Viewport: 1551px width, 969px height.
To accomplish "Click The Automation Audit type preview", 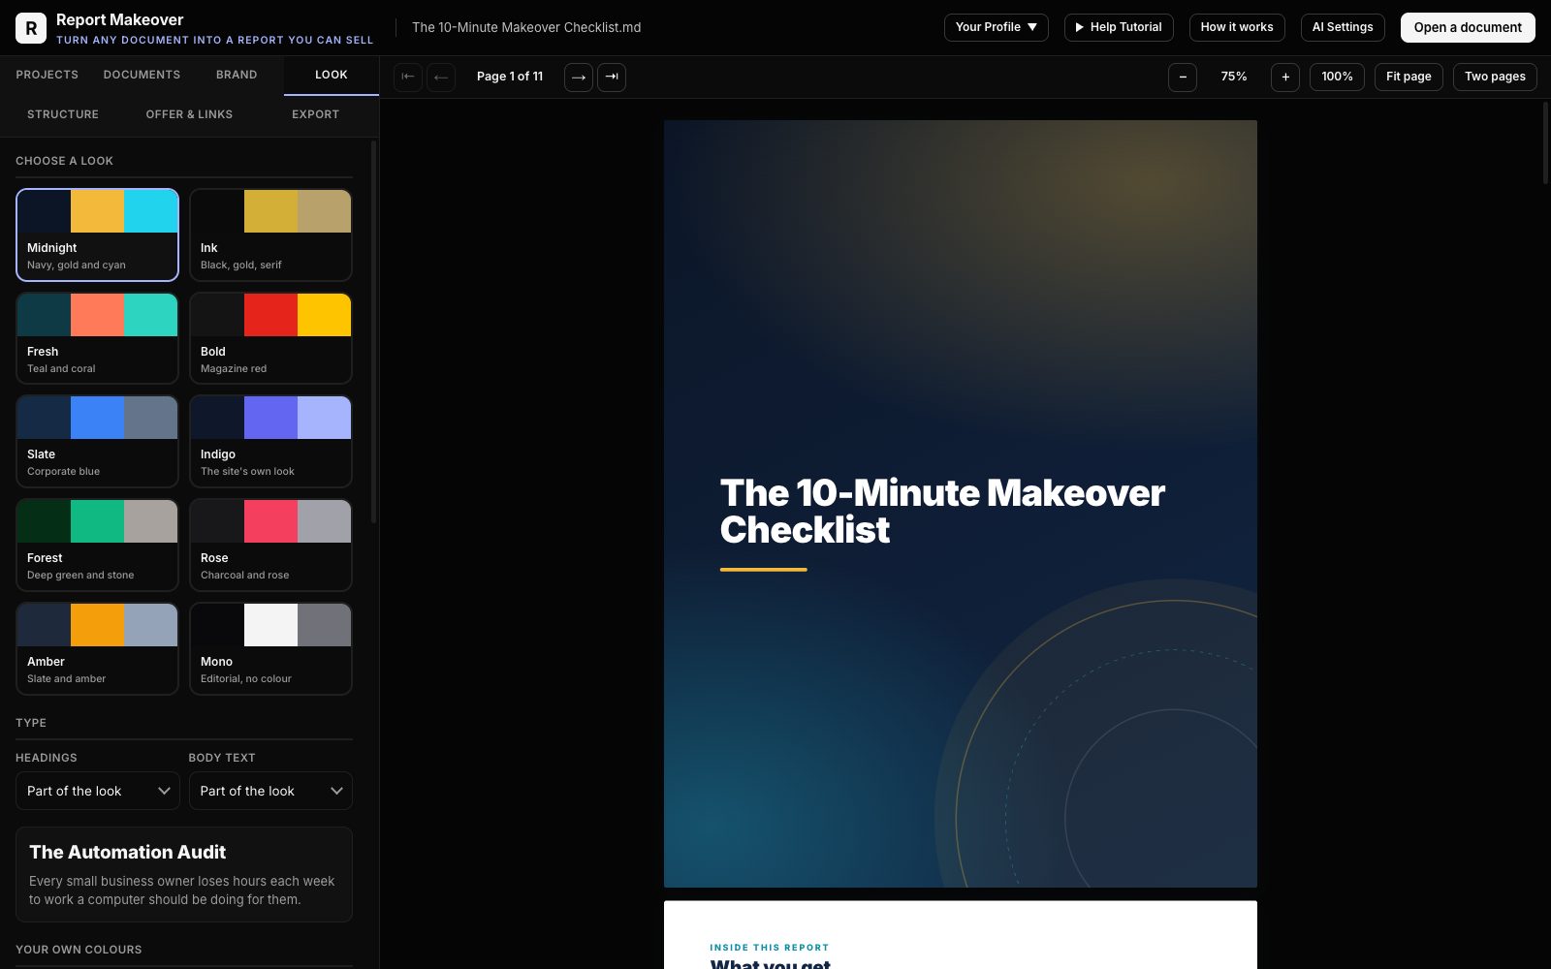I will pos(184,874).
